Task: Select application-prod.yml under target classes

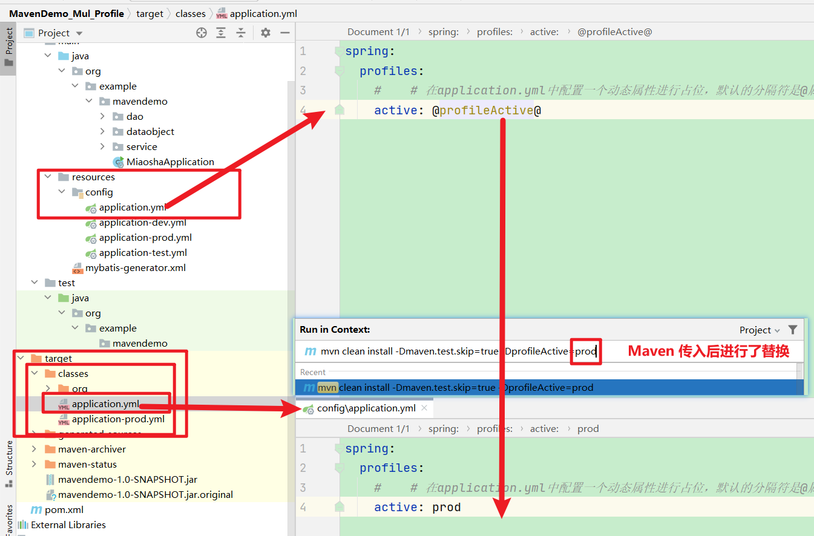Action: 111,419
